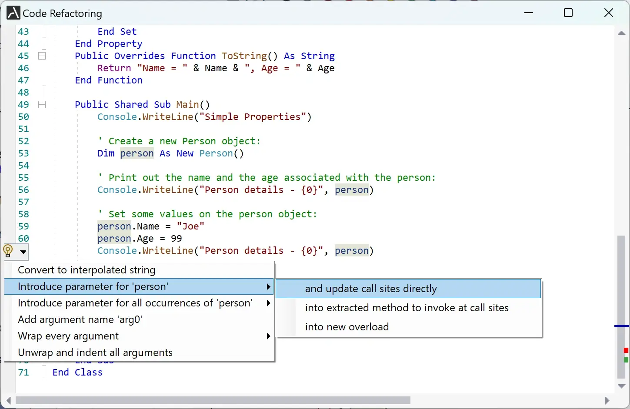Choose 'into new overload' refactoring option
630x409 pixels.
[x=347, y=326]
